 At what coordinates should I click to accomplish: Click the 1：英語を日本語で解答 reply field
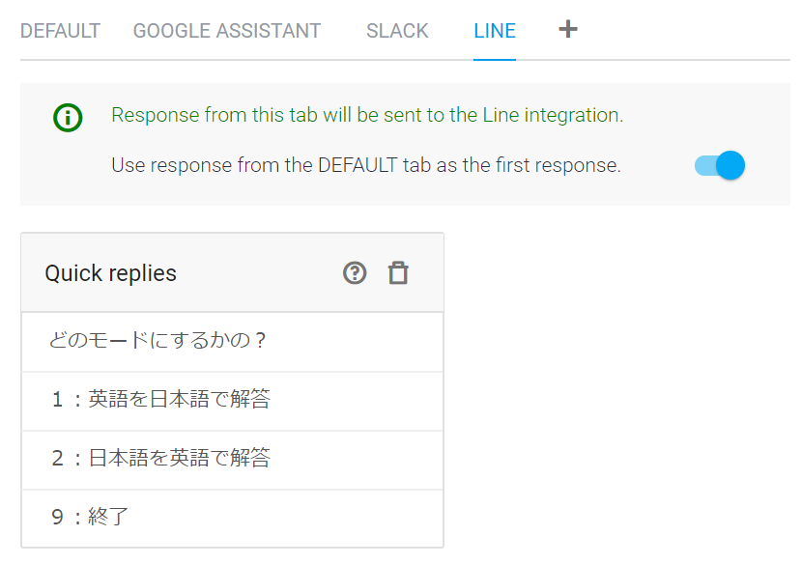pyautogui.click(x=232, y=401)
